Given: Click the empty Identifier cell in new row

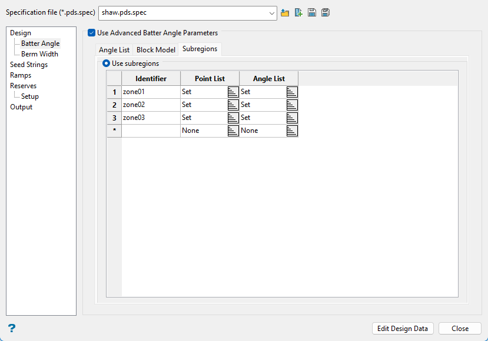Looking at the screenshot, I should [x=151, y=131].
